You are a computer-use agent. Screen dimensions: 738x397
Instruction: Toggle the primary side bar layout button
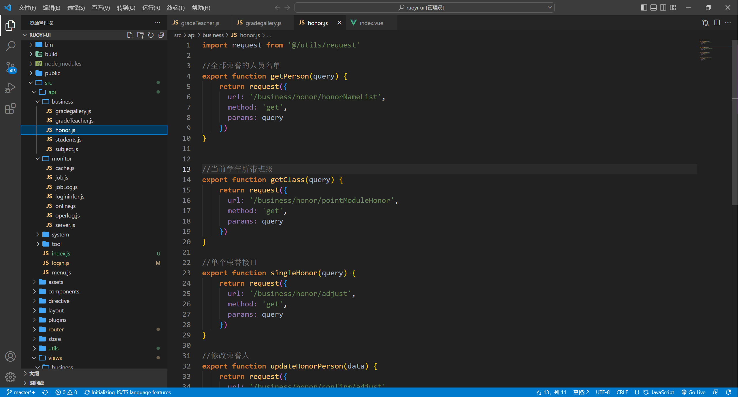[644, 8]
